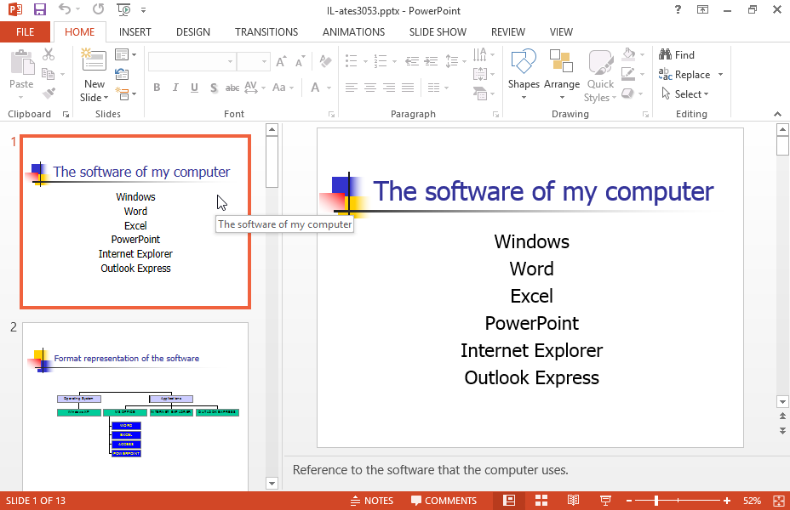The image size is (790, 510).
Task: Click Increase Font Size icon
Action: pyautogui.click(x=281, y=61)
